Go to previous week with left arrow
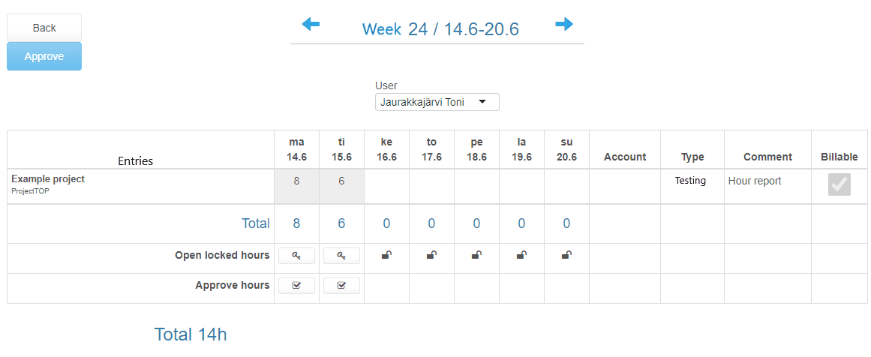 pyautogui.click(x=311, y=25)
